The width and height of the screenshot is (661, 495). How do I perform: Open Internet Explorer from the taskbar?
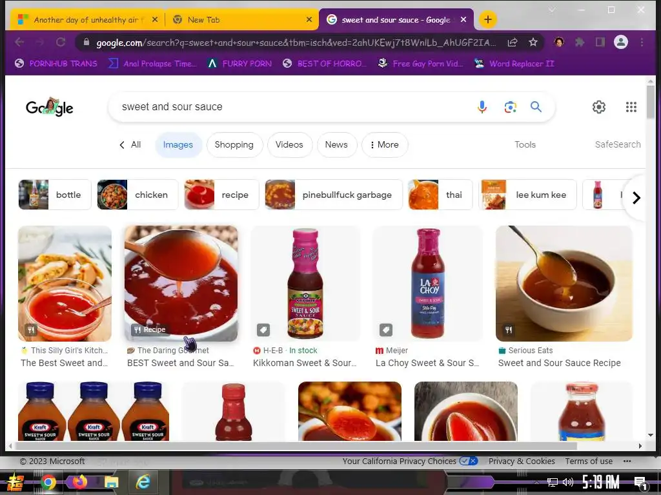(x=143, y=481)
